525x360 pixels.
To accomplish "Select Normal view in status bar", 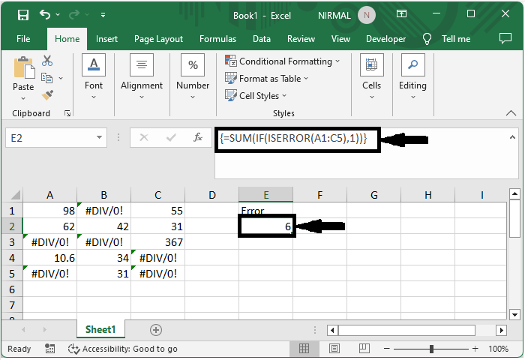I will [305, 349].
